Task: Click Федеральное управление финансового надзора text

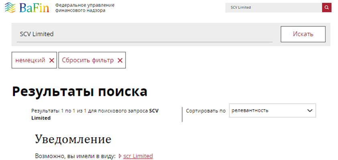Action: click(x=85, y=8)
